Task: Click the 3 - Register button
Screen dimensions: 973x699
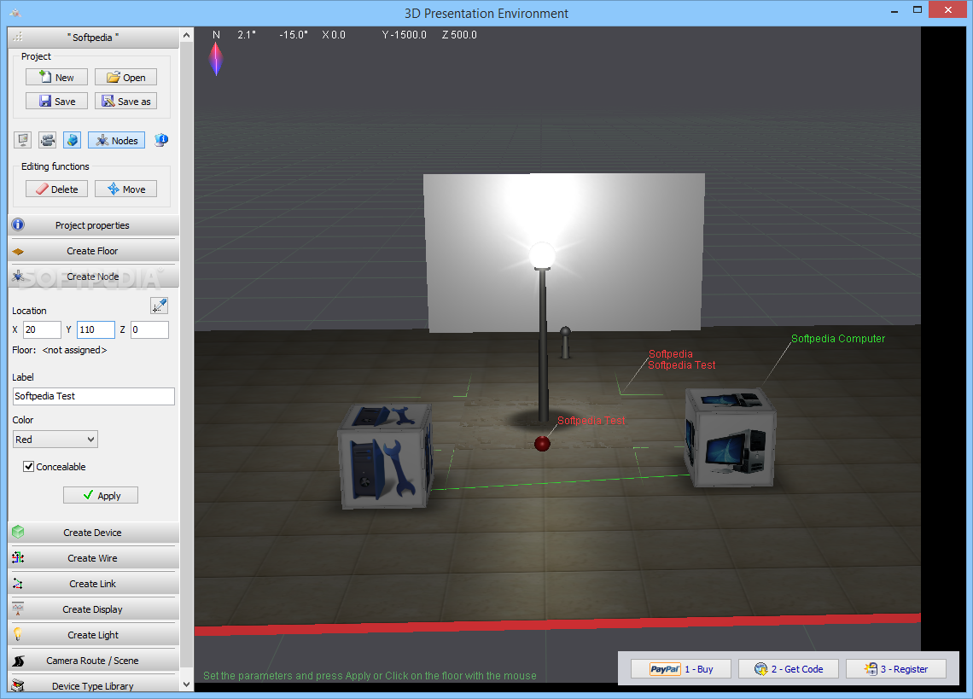Action: pos(896,668)
